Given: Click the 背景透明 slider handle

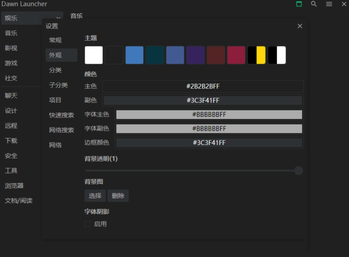Looking at the screenshot, I should tap(299, 171).
